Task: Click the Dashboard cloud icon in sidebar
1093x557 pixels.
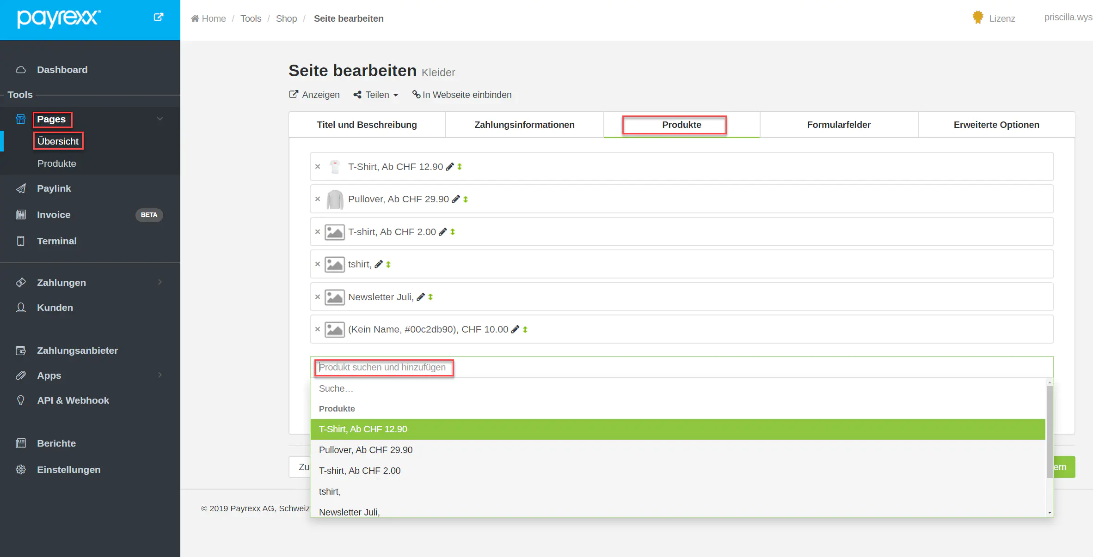Action: pyautogui.click(x=21, y=70)
